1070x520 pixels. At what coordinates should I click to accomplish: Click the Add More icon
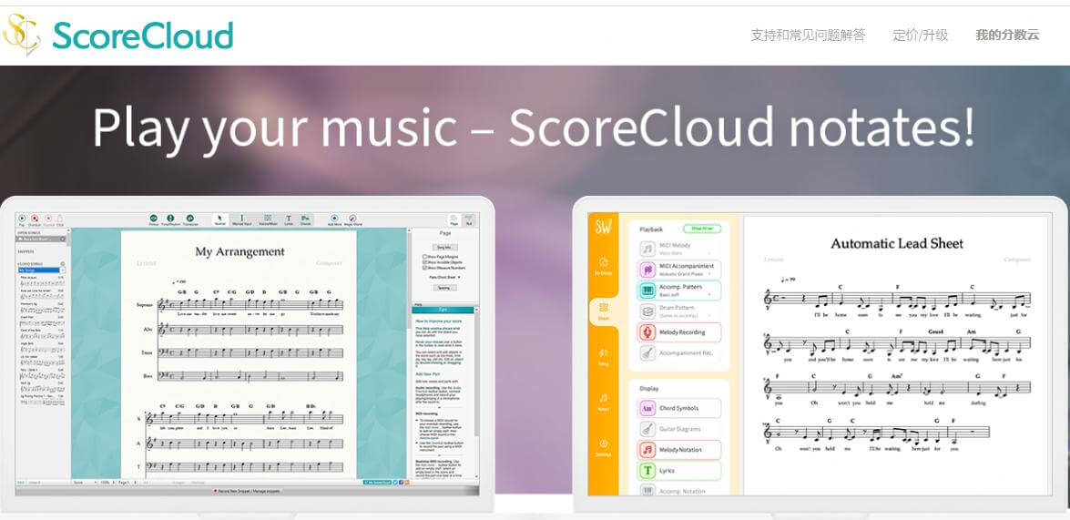334,219
